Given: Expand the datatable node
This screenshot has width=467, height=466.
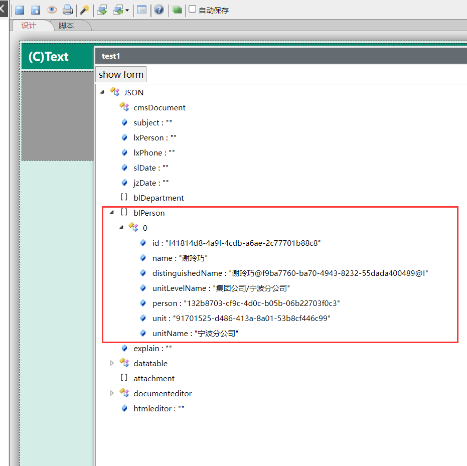Looking at the screenshot, I should coord(112,363).
